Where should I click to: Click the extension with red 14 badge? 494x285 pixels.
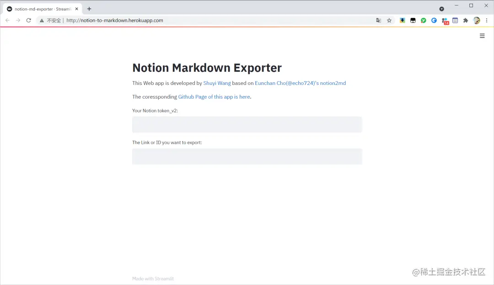(x=445, y=21)
